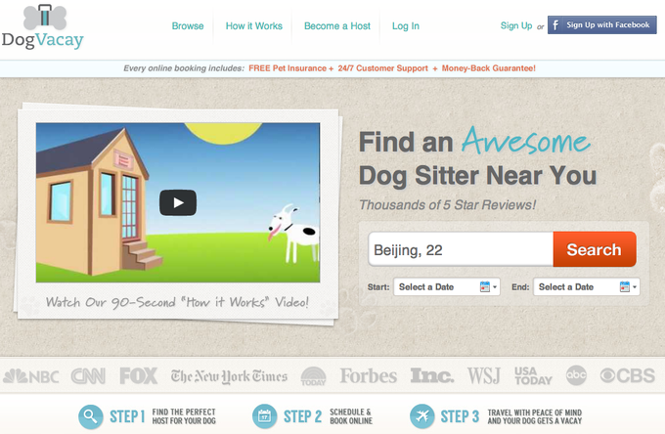
Task: Play the How it Works video
Action: [178, 202]
